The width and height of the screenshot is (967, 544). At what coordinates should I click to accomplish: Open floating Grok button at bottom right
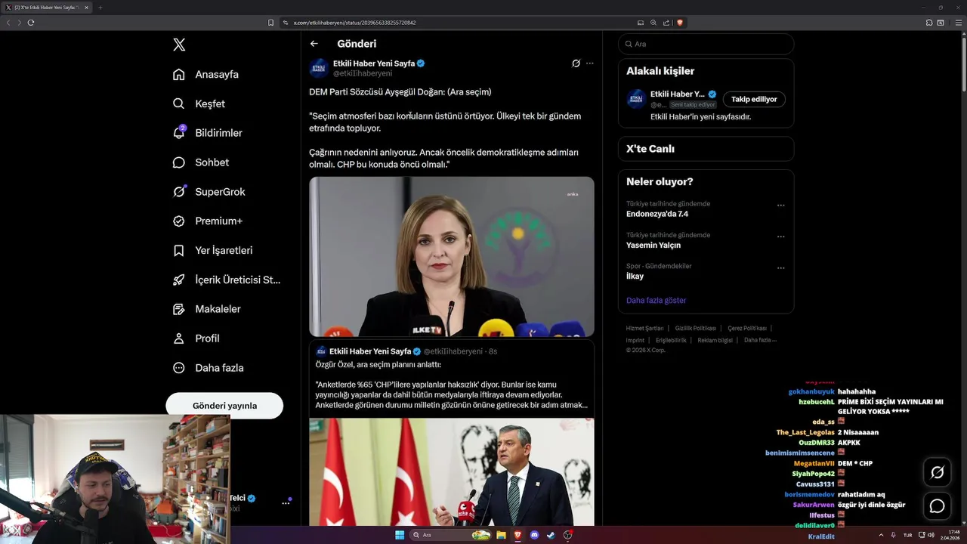pyautogui.click(x=938, y=472)
